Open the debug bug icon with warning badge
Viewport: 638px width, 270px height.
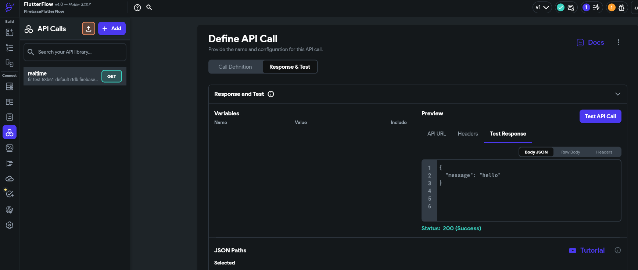pyautogui.click(x=621, y=7)
